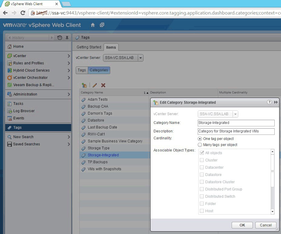Screen dimensions: 281x234
Task: Open the vCenter Server dropdown in Items tab
Action: tap(123, 58)
